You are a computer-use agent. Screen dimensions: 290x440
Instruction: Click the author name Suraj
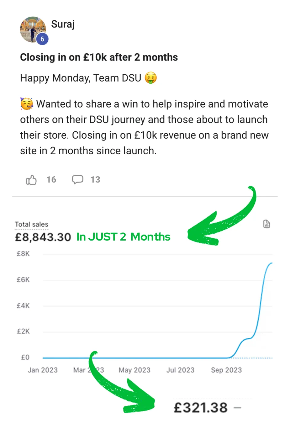coord(63,24)
